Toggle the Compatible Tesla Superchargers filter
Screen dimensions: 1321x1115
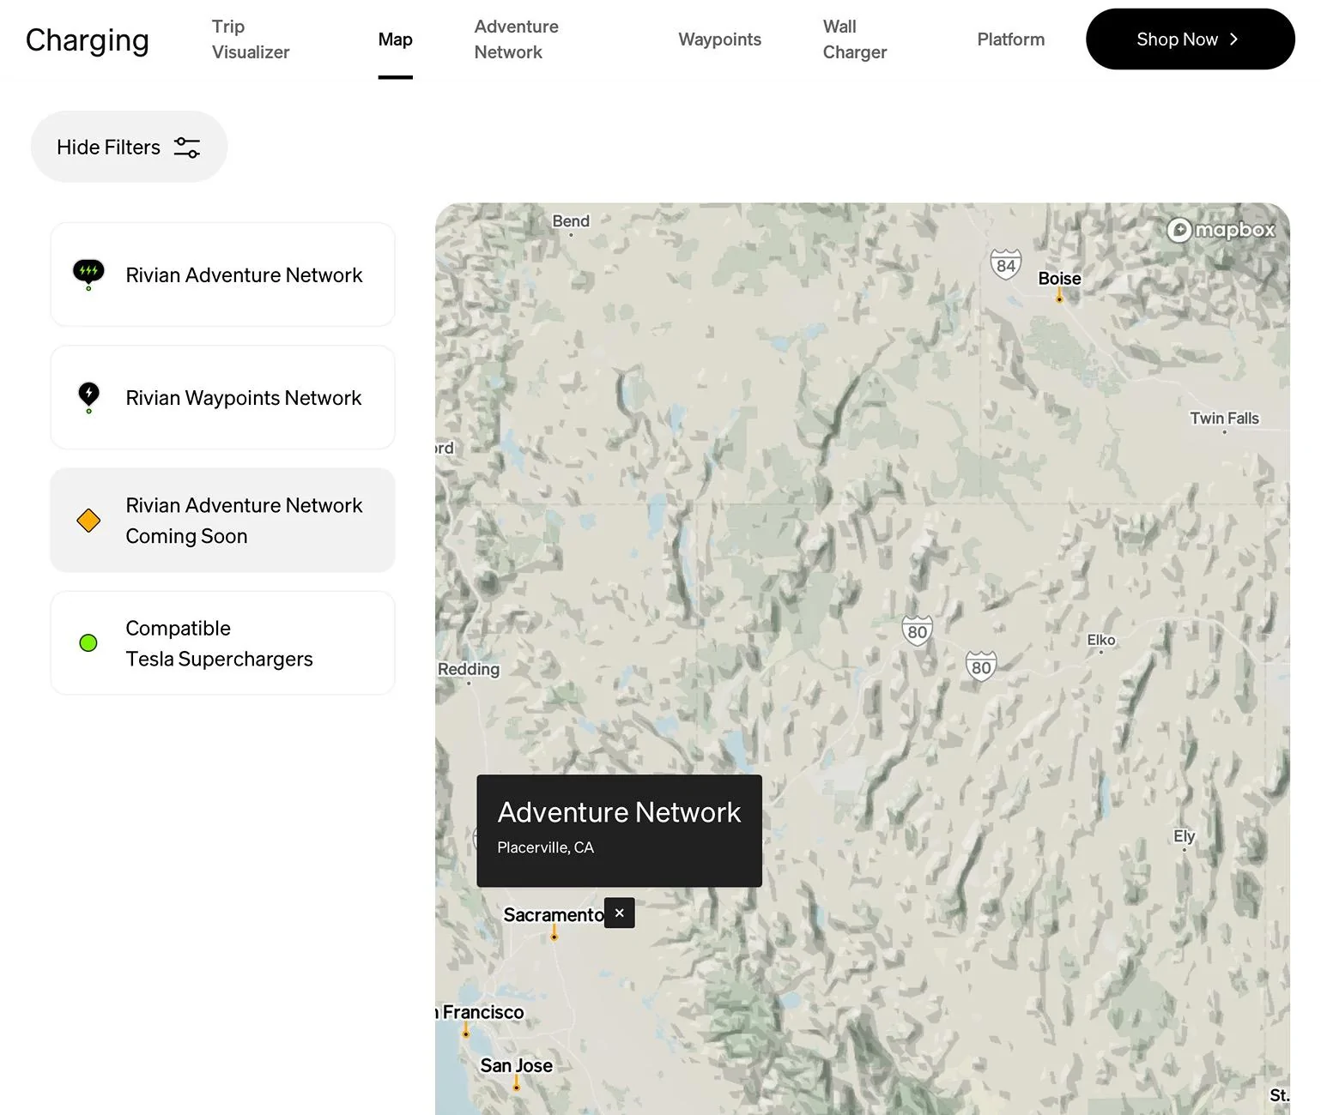pyautogui.click(x=223, y=643)
